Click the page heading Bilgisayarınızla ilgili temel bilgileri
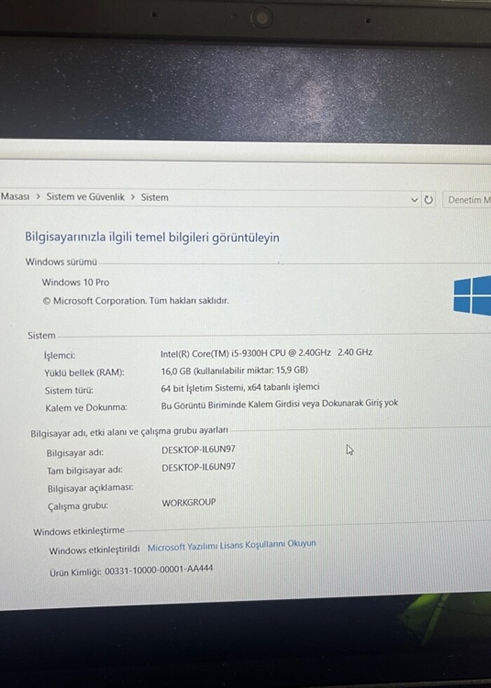 (x=152, y=237)
